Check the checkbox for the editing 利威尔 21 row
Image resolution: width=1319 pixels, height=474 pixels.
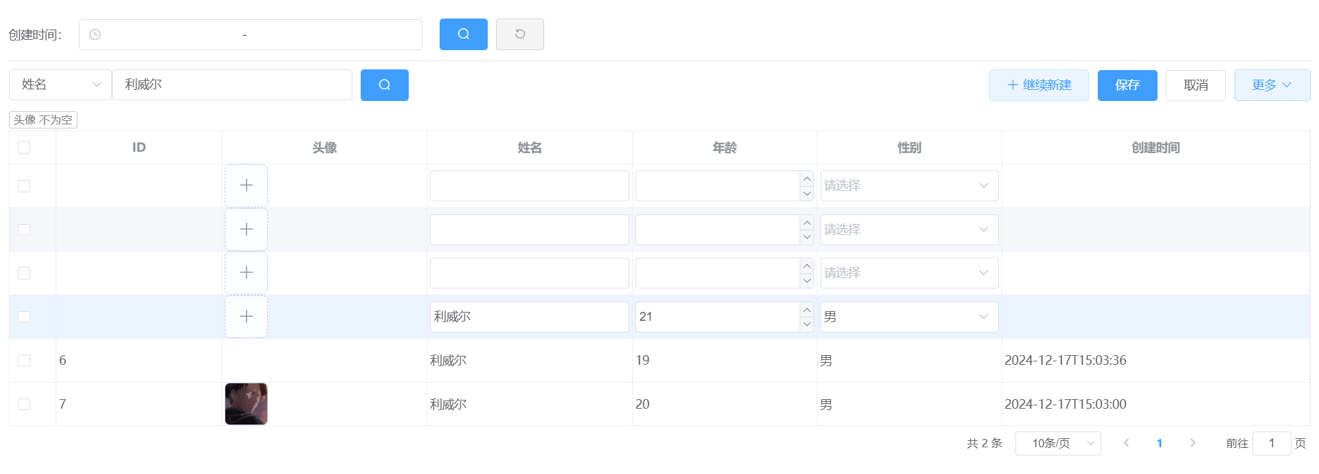point(24,317)
